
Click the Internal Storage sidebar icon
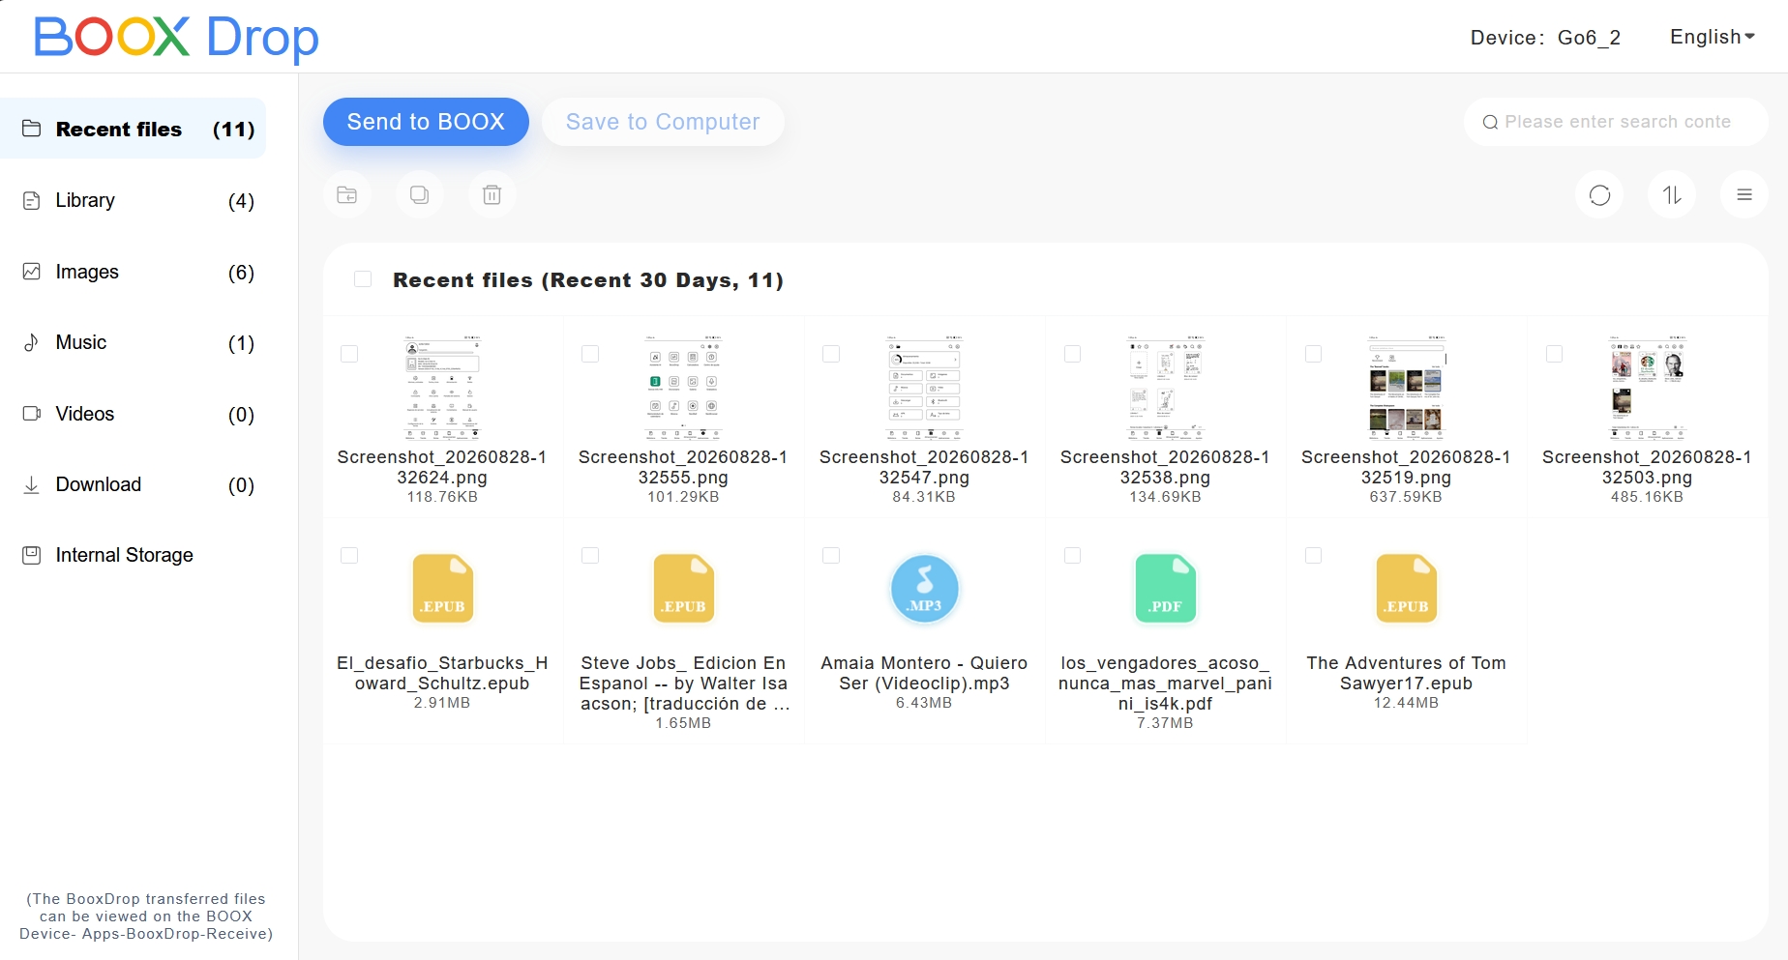coord(32,555)
